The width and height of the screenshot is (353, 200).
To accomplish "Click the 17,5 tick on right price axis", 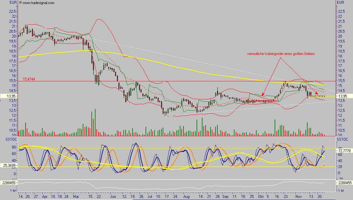I will click(341, 61).
